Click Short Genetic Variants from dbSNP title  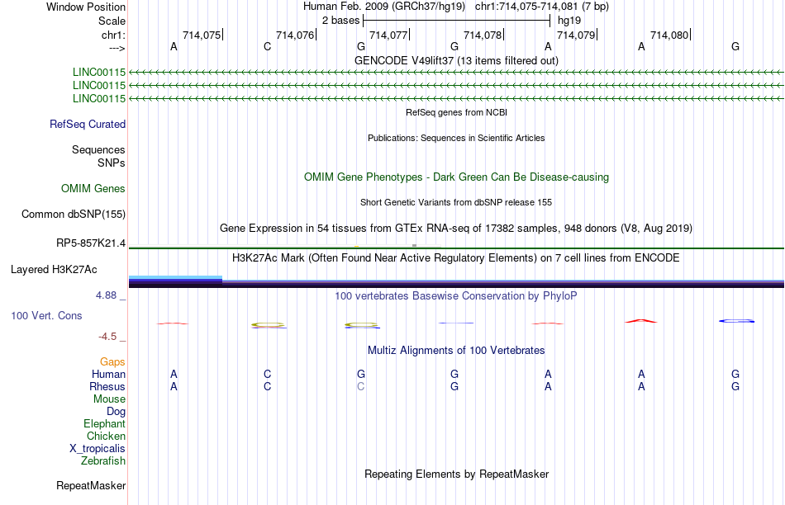click(x=456, y=202)
